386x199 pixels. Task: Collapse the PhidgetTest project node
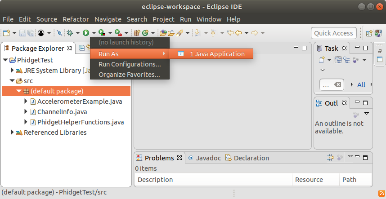tap(5, 60)
